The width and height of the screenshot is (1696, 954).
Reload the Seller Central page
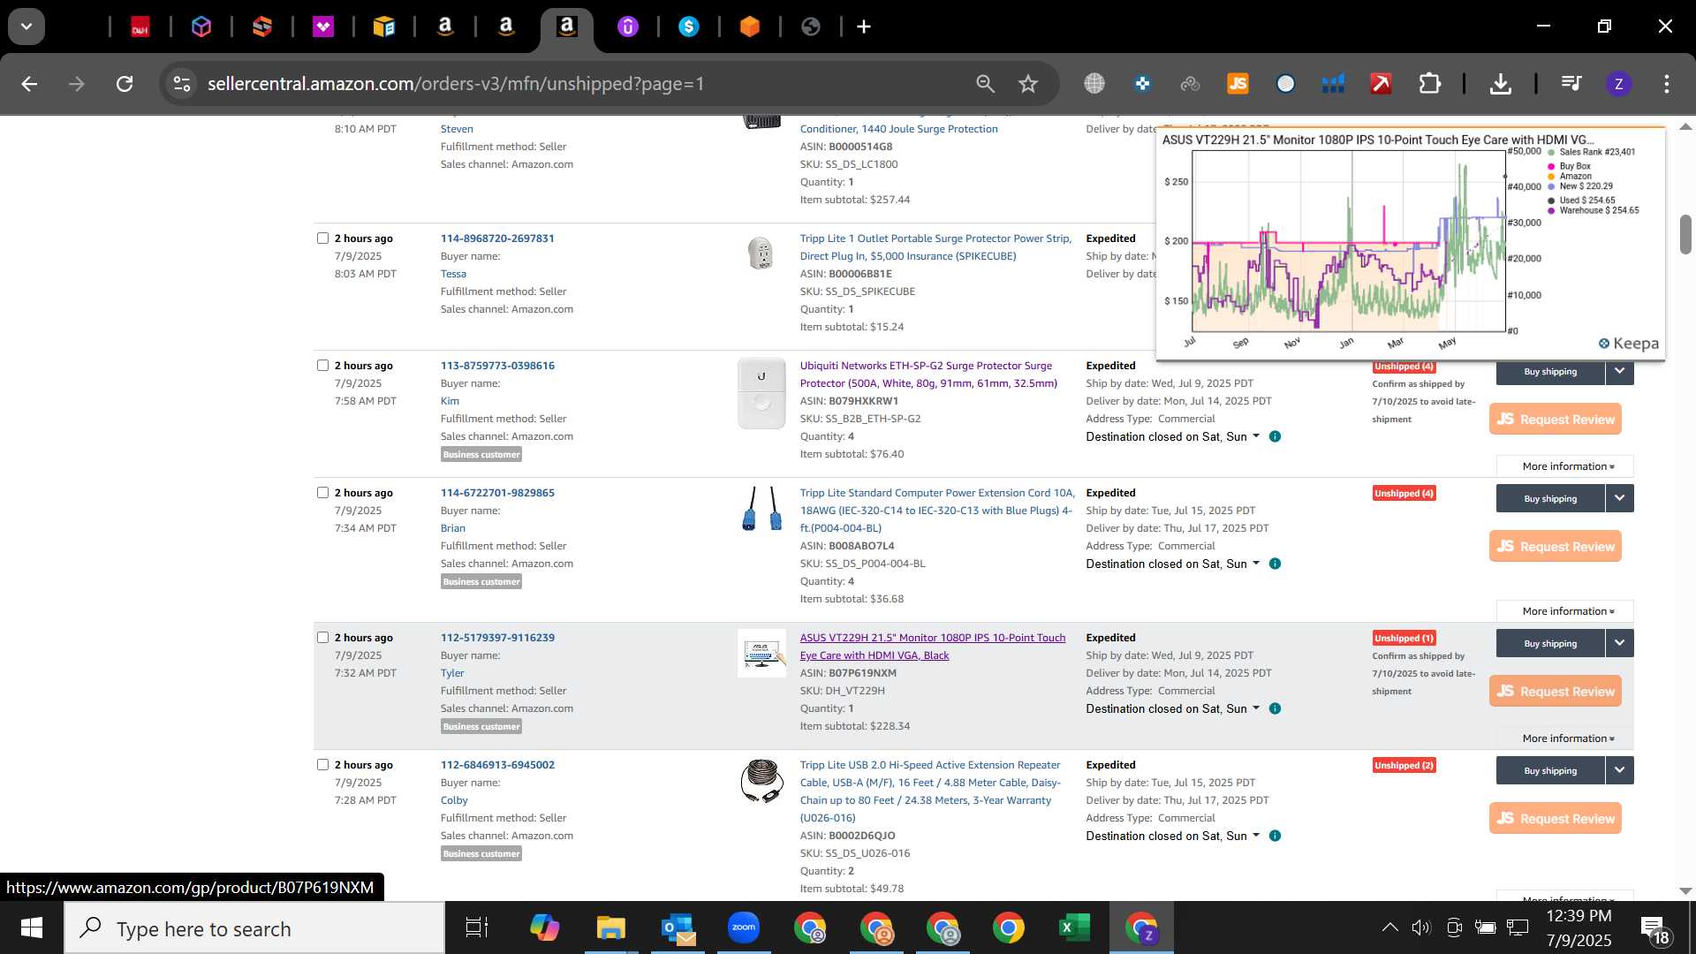125,84
